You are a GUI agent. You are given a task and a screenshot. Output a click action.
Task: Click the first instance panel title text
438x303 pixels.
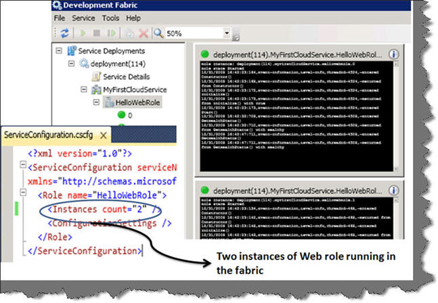click(x=297, y=54)
